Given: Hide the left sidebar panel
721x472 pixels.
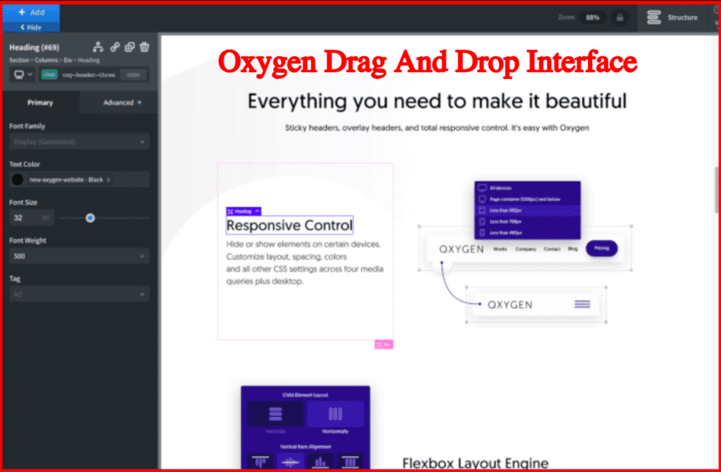Looking at the screenshot, I should pyautogui.click(x=31, y=27).
